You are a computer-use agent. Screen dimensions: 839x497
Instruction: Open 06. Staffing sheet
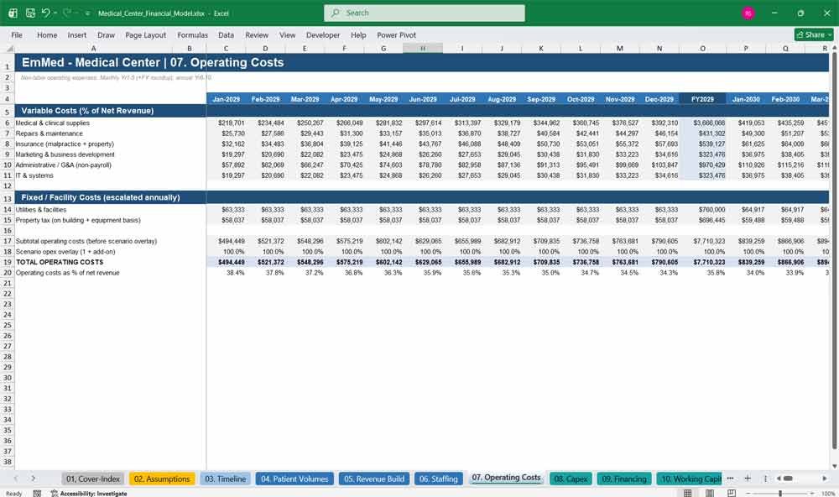439,479
